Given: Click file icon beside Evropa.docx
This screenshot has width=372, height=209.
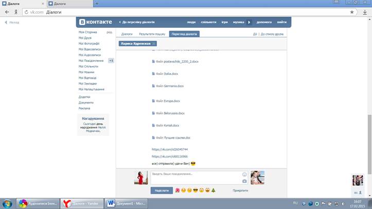Looking at the screenshot, I should click(x=153, y=101).
